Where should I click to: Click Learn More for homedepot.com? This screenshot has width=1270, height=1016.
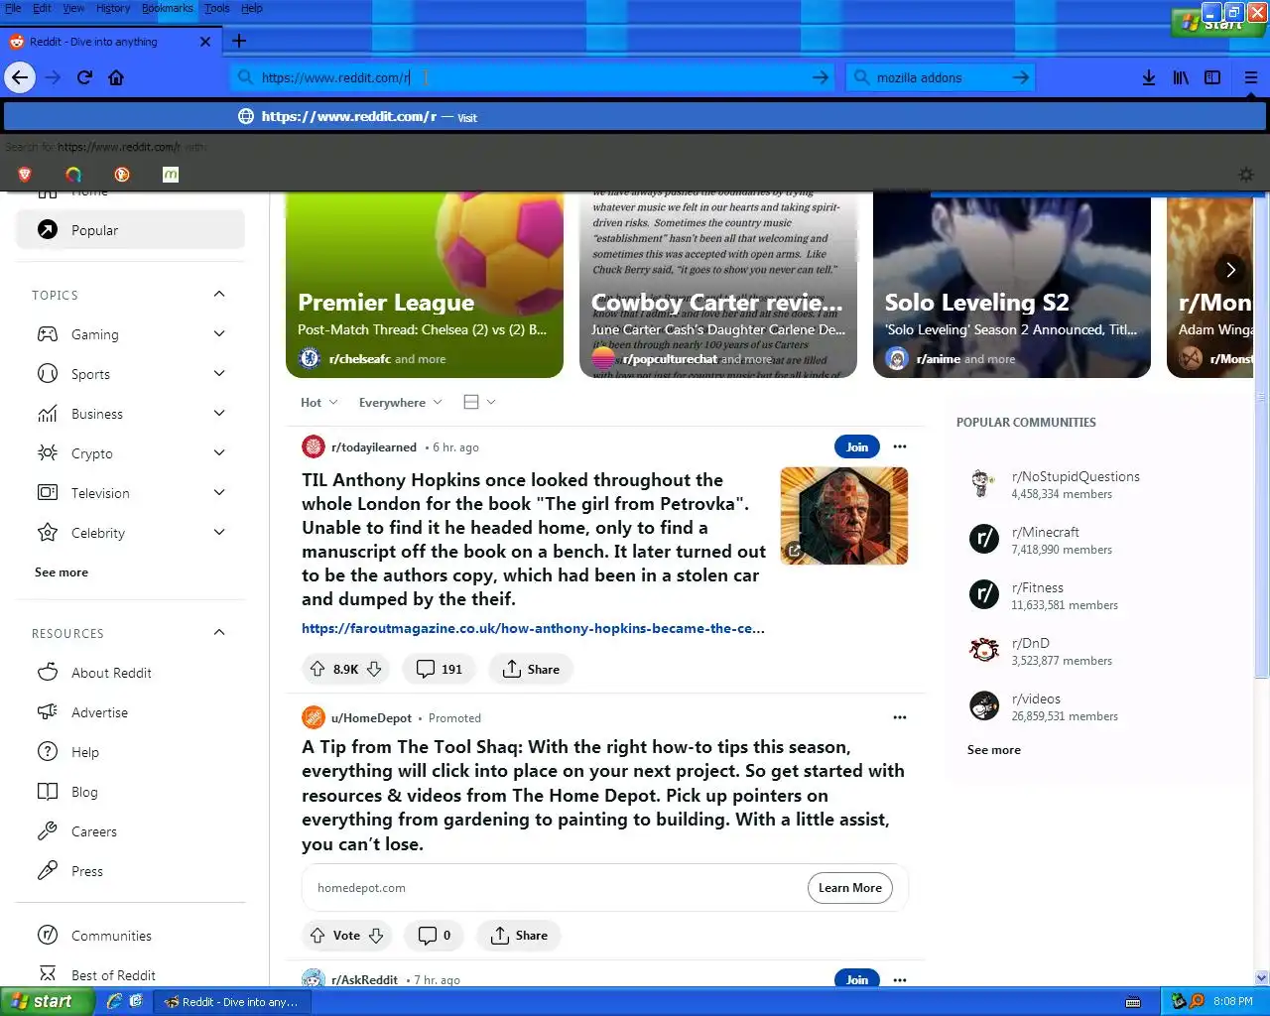(x=850, y=888)
